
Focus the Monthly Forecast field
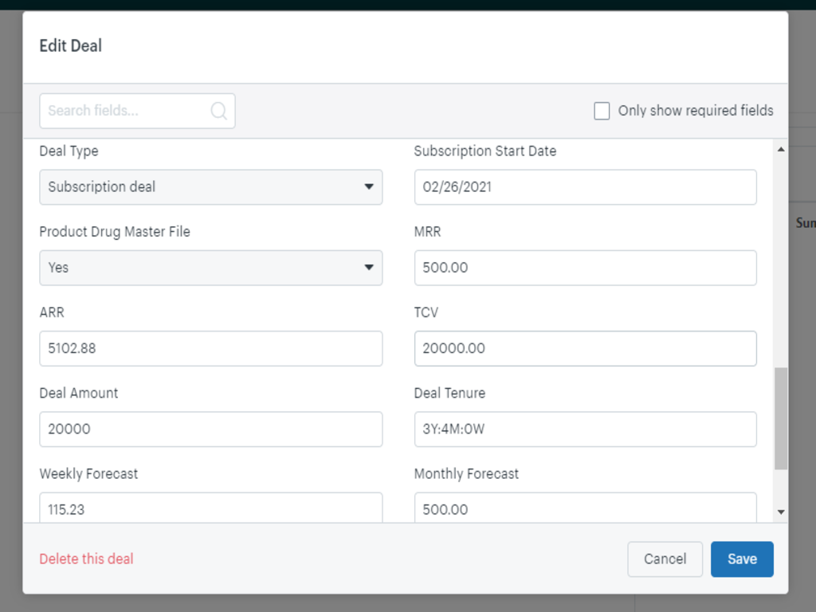[x=585, y=508]
